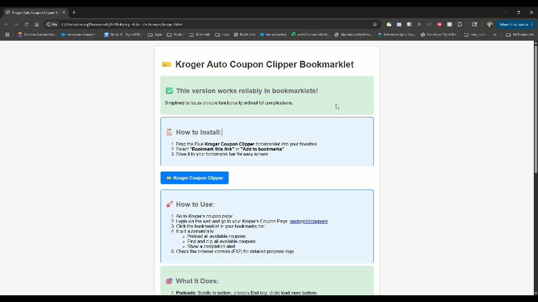This screenshot has height=302, width=538.
Task: Click Relaunch to update button
Action: tap(516, 24)
